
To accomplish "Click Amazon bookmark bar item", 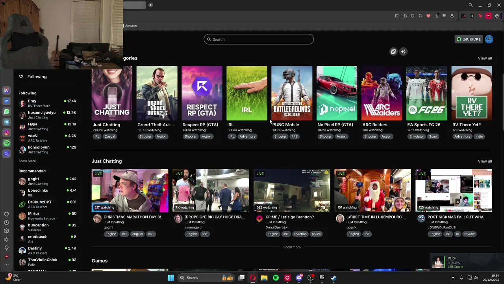I will [131, 26].
